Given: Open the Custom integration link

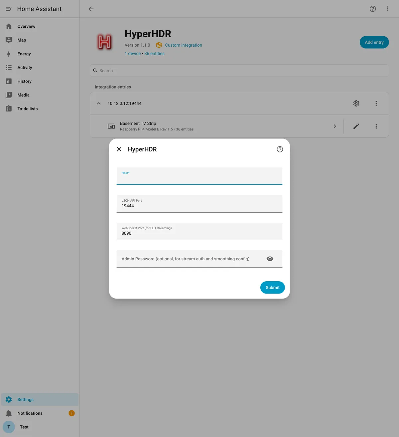Looking at the screenshot, I should click(183, 45).
